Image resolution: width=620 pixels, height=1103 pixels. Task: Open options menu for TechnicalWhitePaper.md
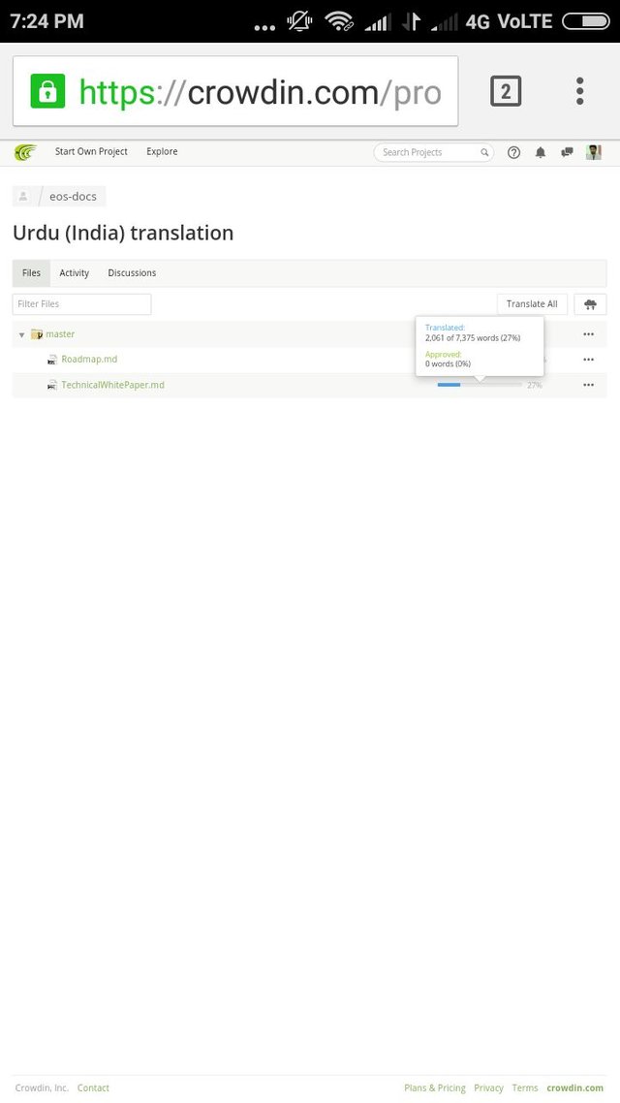point(588,385)
